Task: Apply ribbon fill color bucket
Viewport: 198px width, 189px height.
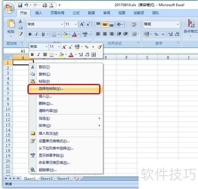Action: (x=65, y=34)
